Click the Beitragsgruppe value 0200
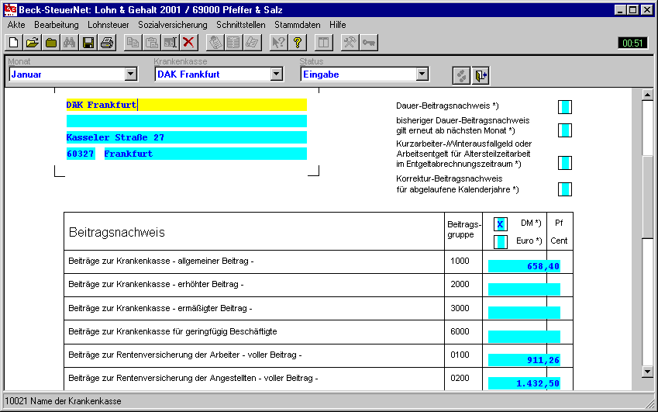Screen dimensions: 658x412 click(x=460, y=379)
